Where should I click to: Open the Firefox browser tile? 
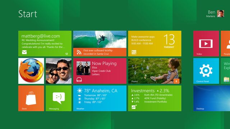tap(31, 71)
